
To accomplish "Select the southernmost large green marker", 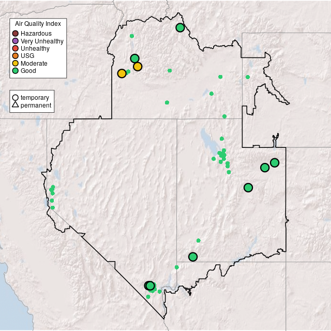I will click(150, 285).
